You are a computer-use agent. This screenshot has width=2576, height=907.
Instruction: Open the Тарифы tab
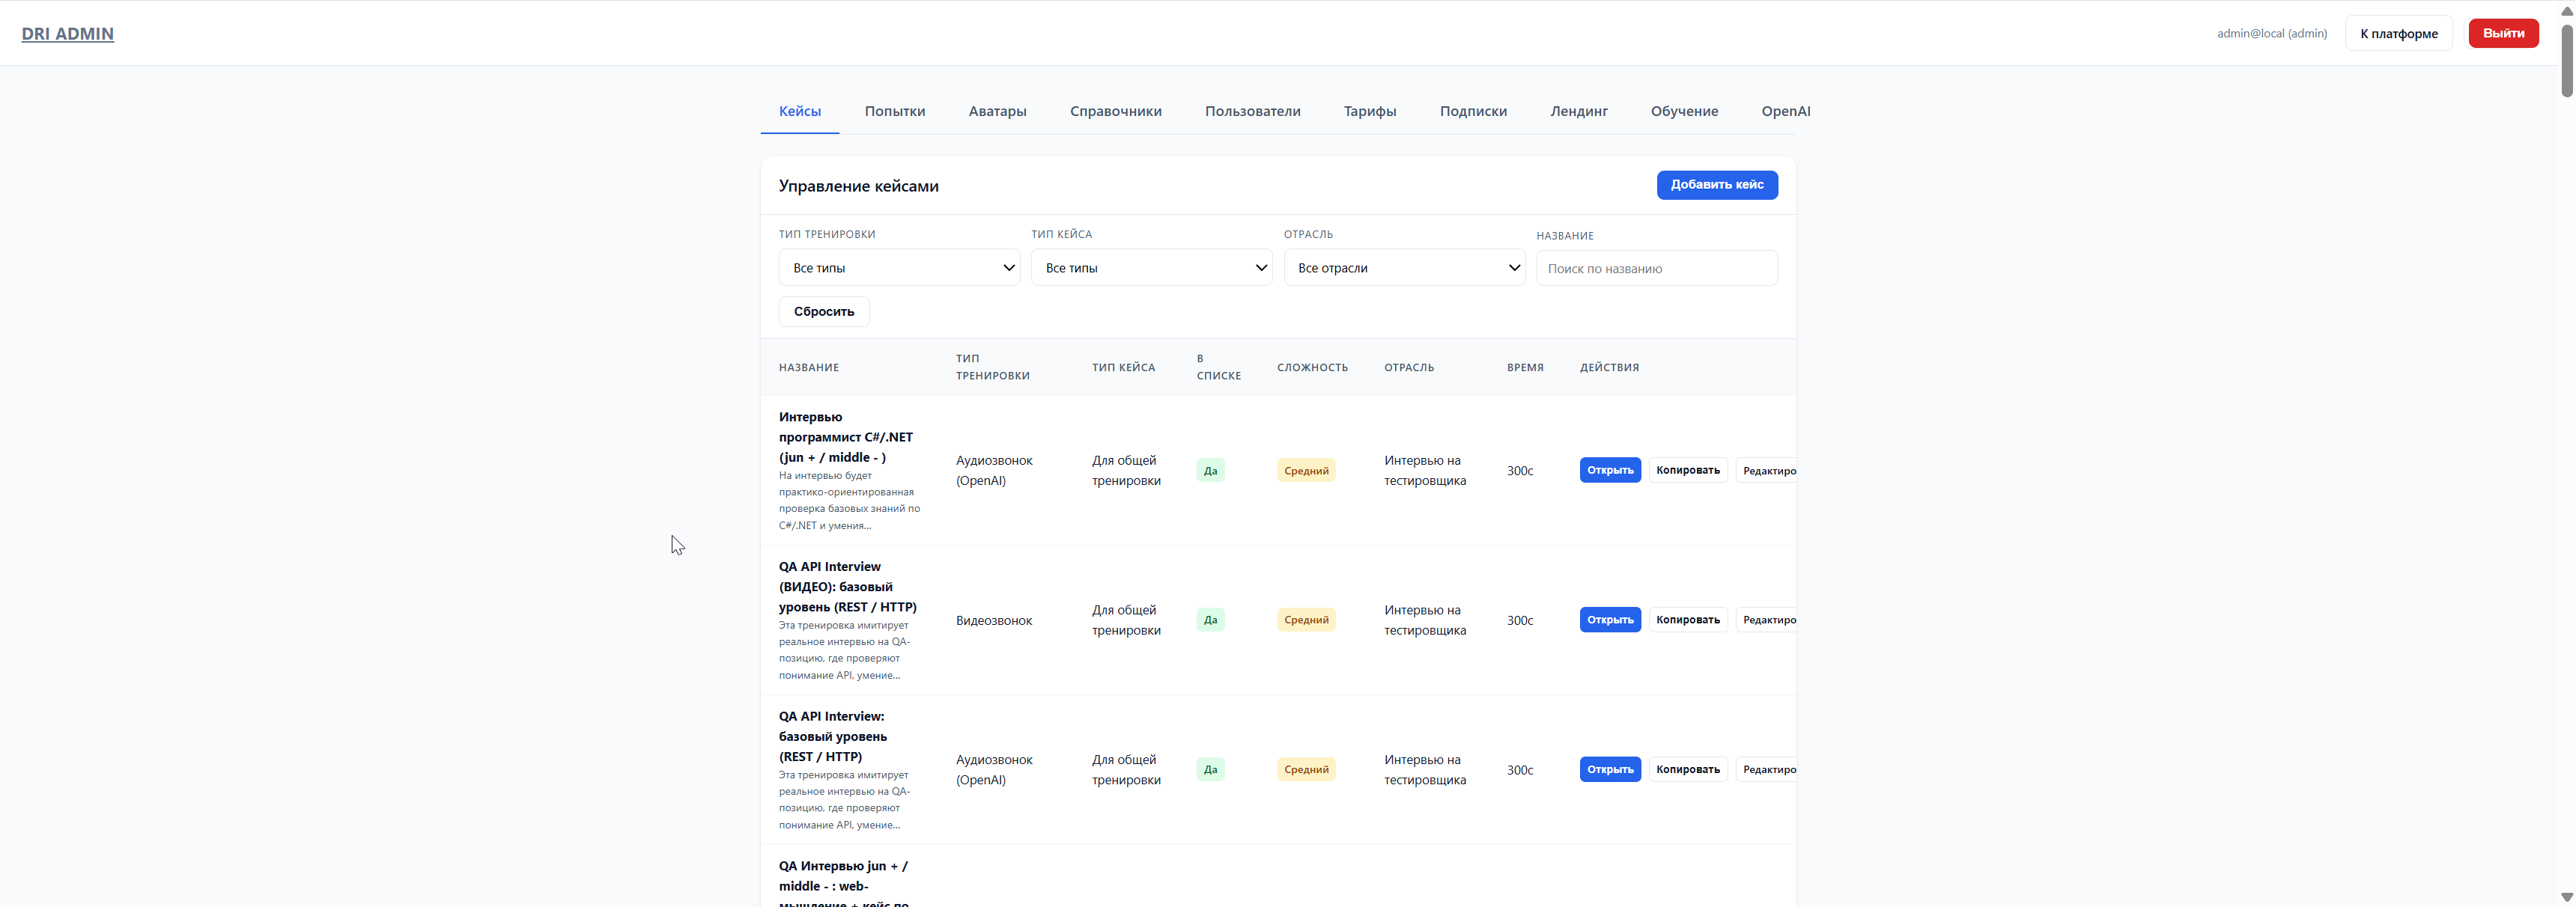(x=1369, y=111)
